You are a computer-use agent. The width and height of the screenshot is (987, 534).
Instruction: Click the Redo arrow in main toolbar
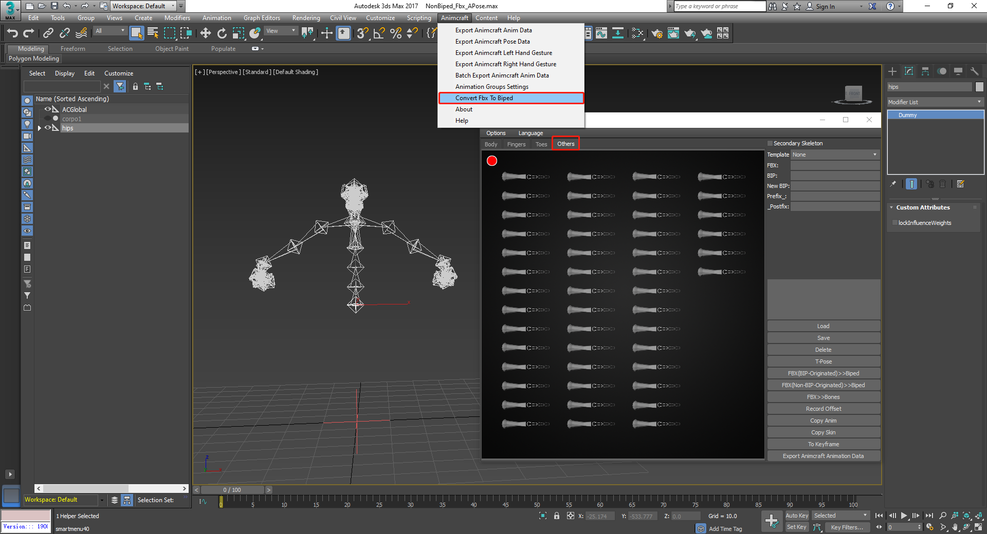(29, 33)
